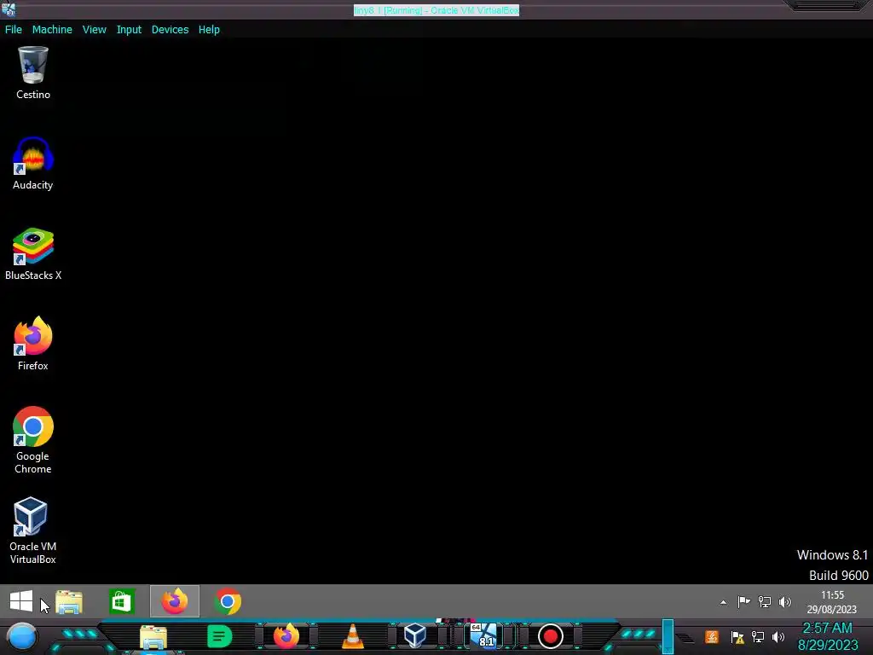The image size is (873, 655).
Task: Open the VirtualBox Machine menu
Action: point(52,30)
